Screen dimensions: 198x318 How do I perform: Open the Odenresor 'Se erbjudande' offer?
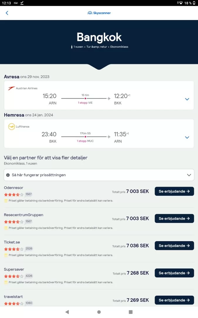coord(174,191)
